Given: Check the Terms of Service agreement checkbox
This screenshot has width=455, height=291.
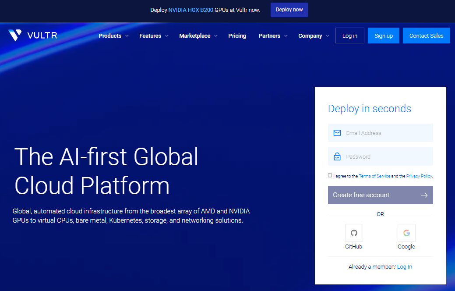Looking at the screenshot, I should (330, 175).
